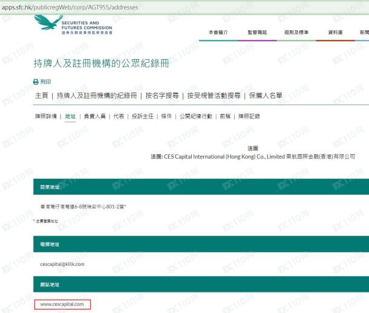Switch to the 代表 tab

[x=119, y=116]
